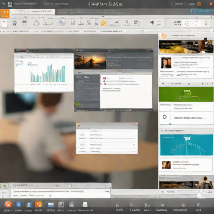The height and width of the screenshot is (214, 214).
Task: Click the trash bin icon in the toolbar
Action: click(x=15, y=23)
